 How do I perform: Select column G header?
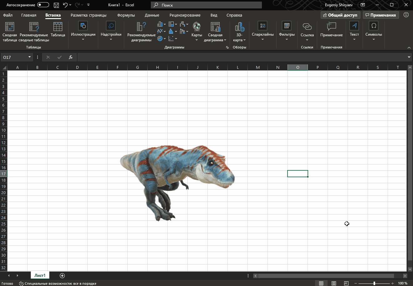(x=137, y=67)
